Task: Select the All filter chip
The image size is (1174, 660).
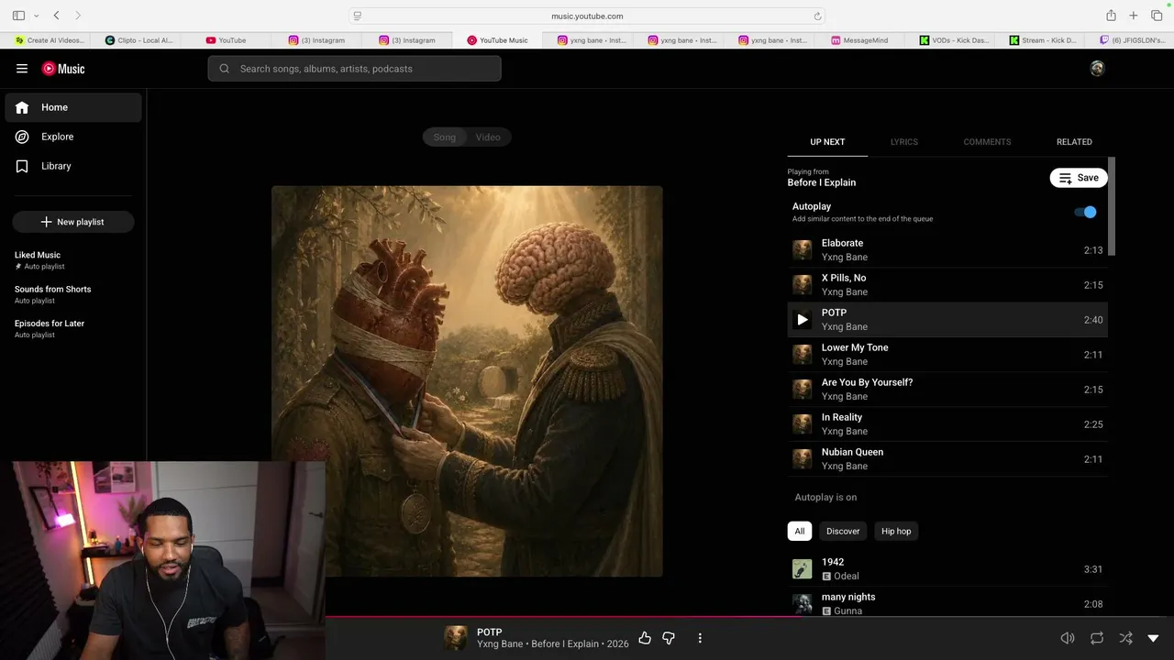Action: pyautogui.click(x=800, y=531)
